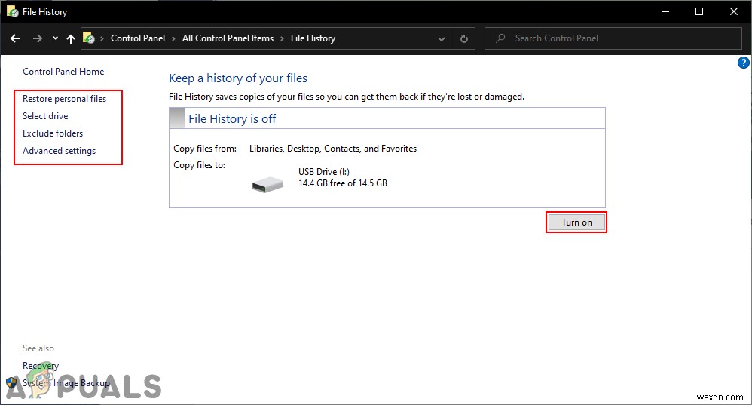Image resolution: width=752 pixels, height=405 pixels.
Task: Turn on File History
Action: (x=576, y=222)
